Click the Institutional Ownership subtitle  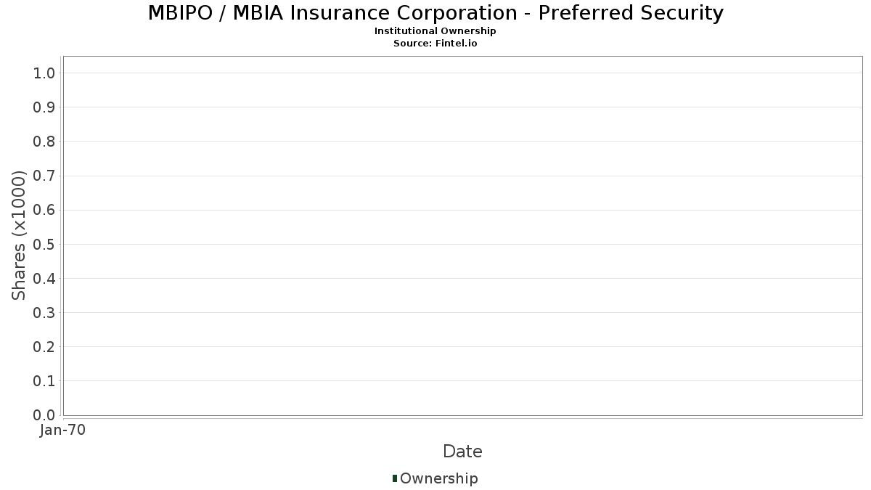435,31
